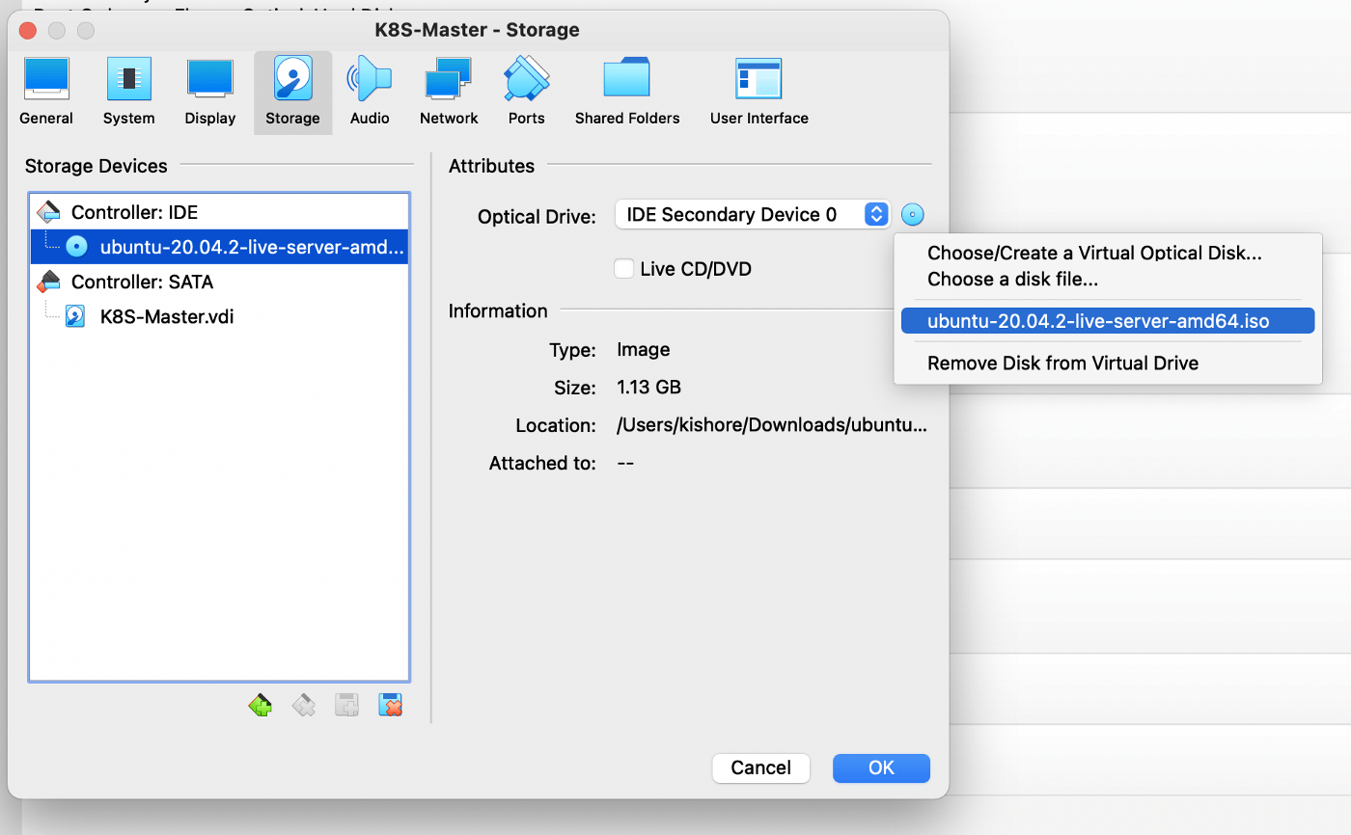
Task: Switch to the Display settings section
Action: (210, 93)
